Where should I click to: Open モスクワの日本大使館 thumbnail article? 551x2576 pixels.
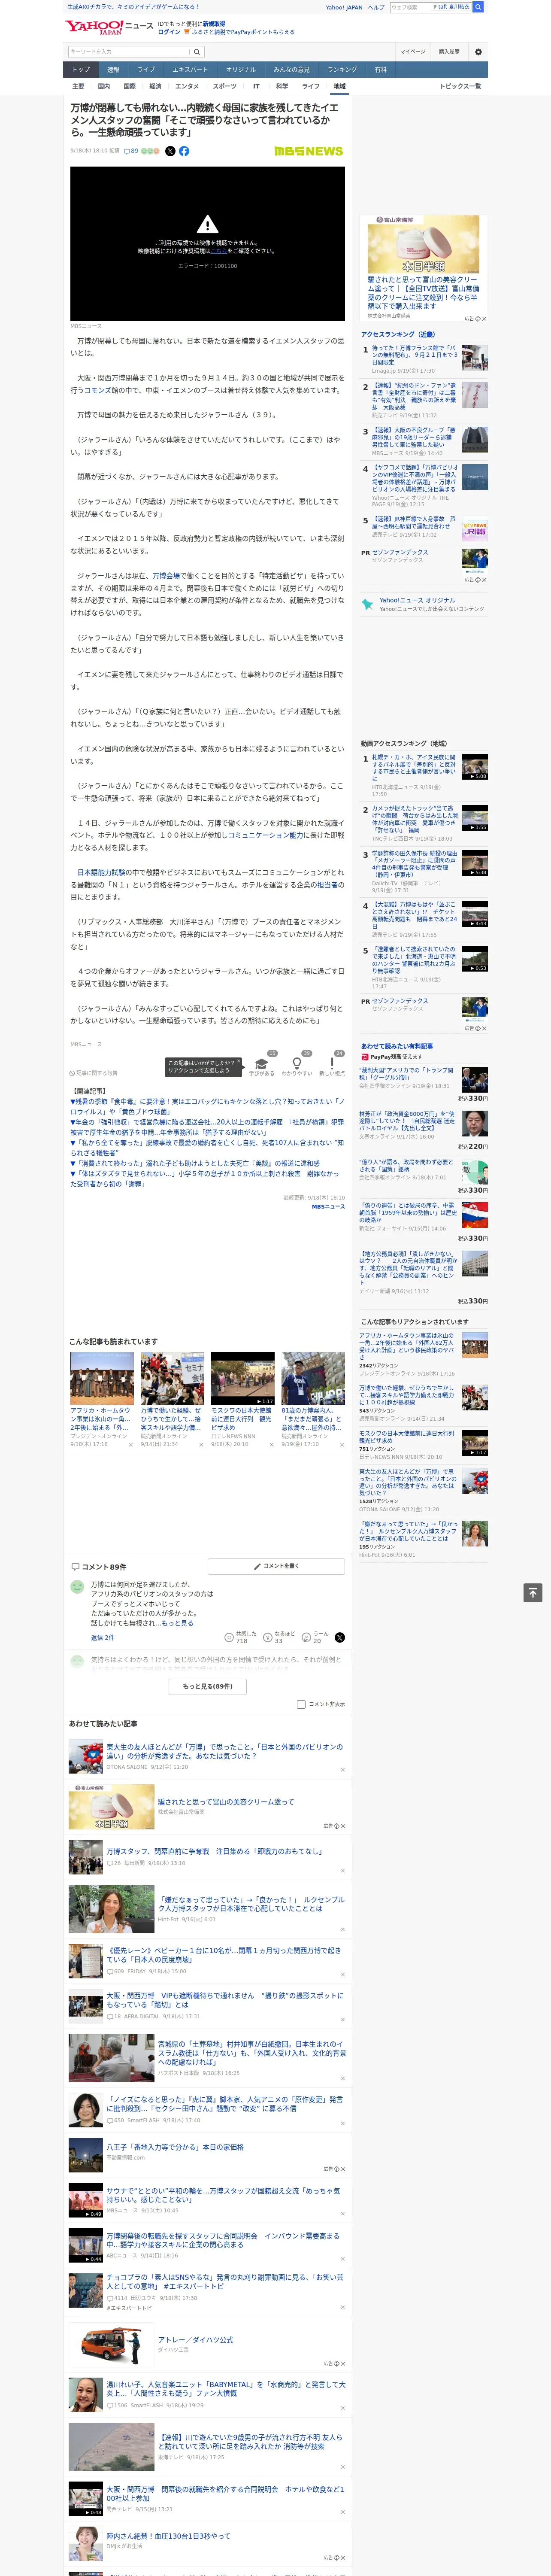[243, 1378]
